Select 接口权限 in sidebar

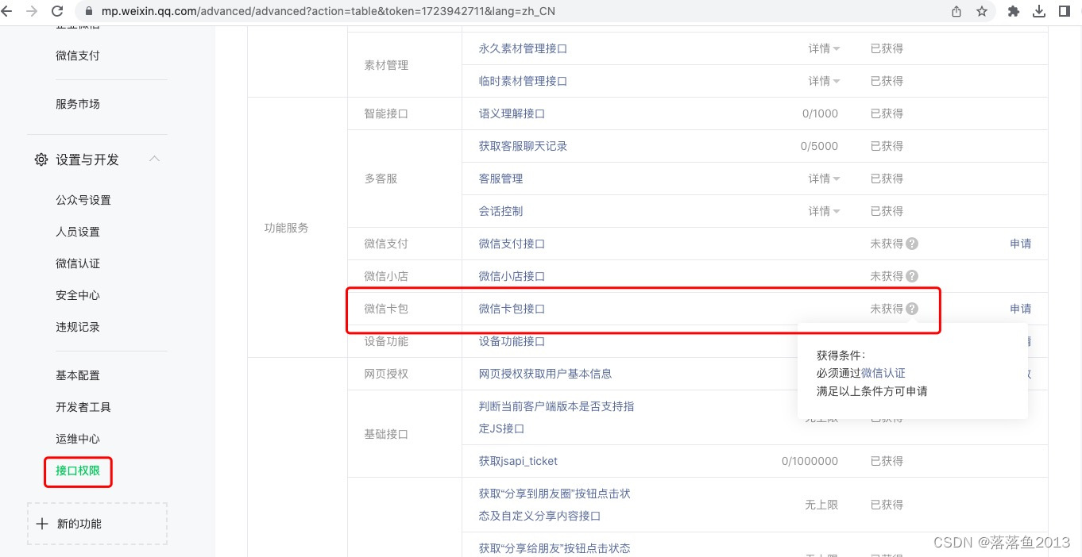click(78, 471)
